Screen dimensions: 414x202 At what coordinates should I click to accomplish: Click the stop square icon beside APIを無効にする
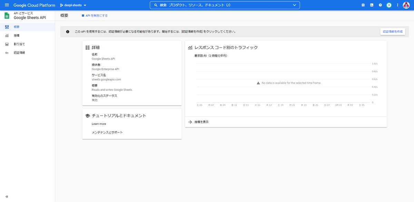click(x=83, y=16)
